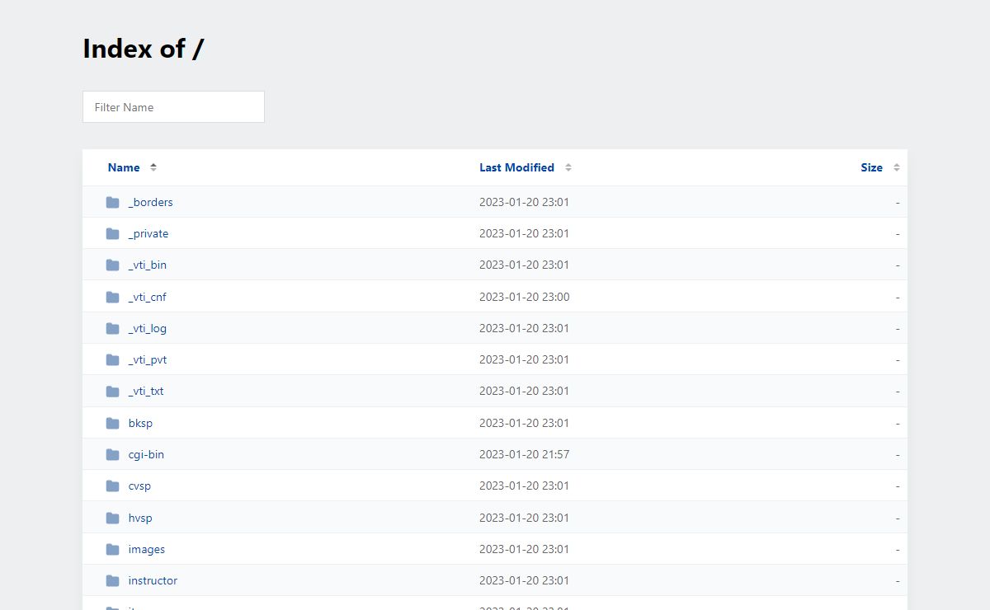Click the size dash in _borders row
Viewport: 990px width, 610px height.
point(898,203)
